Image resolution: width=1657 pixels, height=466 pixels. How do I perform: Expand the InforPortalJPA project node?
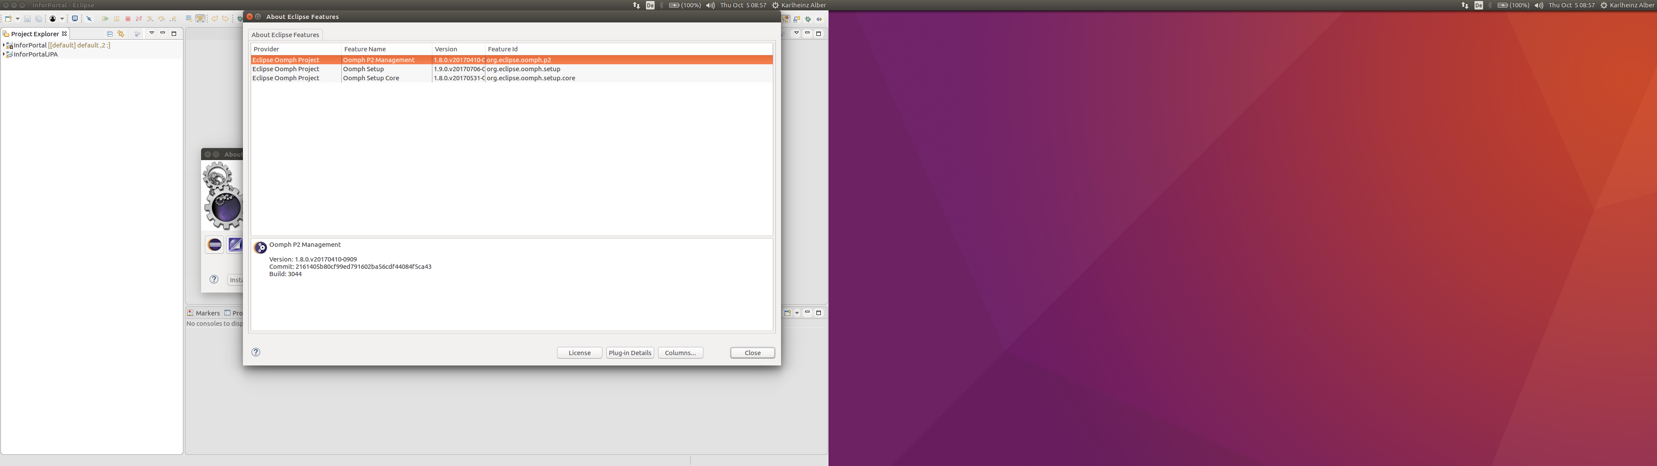click(x=4, y=55)
